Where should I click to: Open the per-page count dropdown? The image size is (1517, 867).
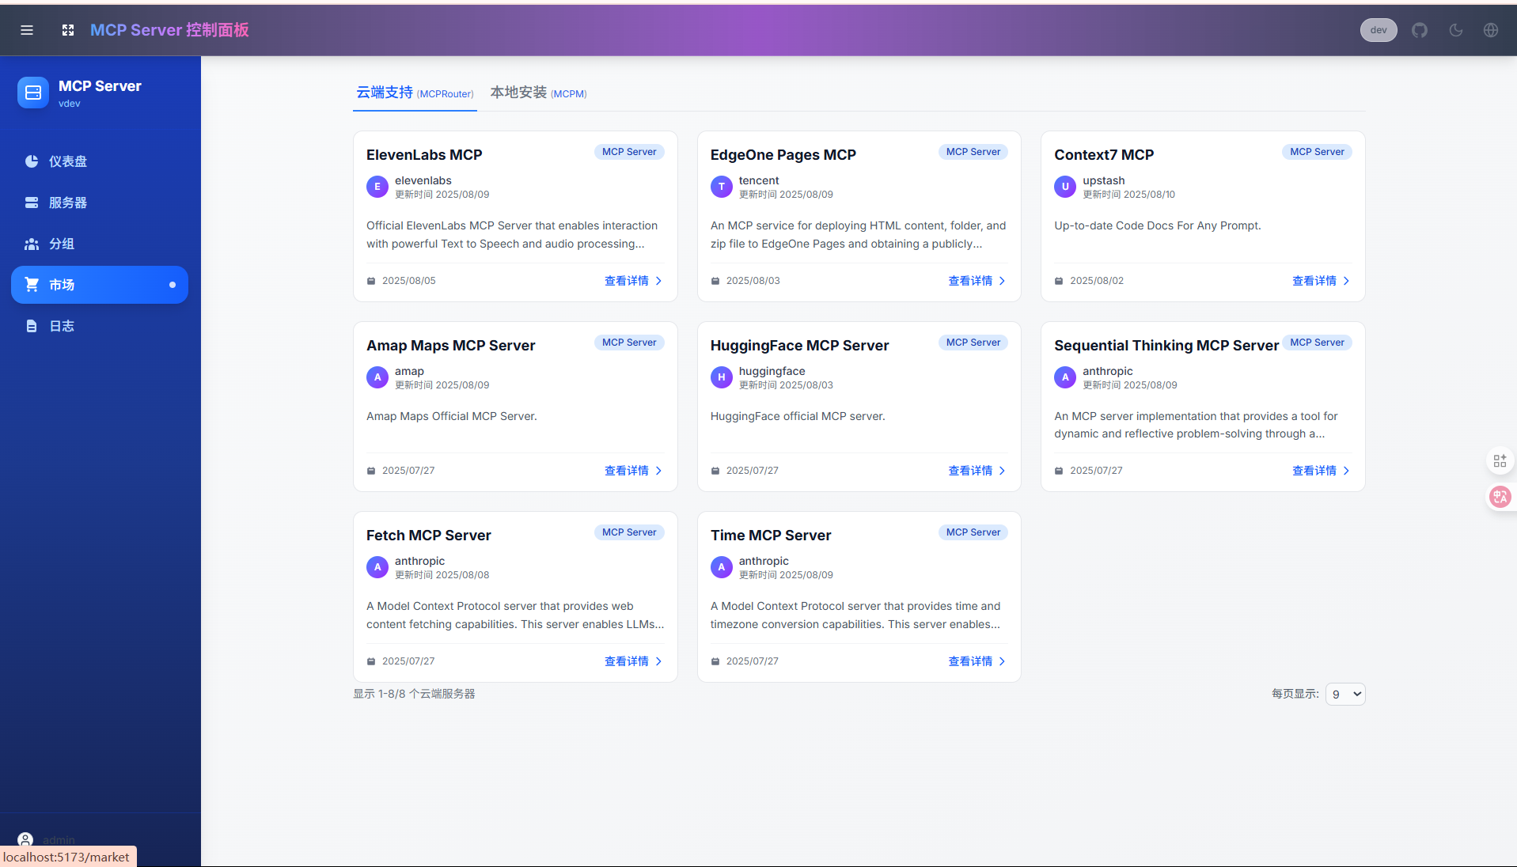(1345, 694)
